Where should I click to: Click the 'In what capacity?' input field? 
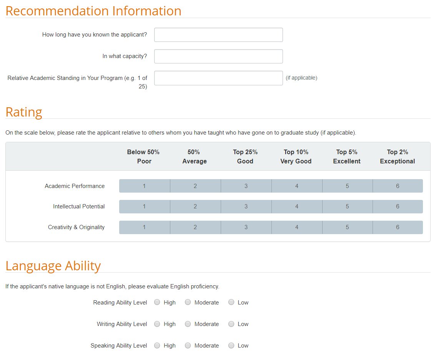tap(218, 56)
